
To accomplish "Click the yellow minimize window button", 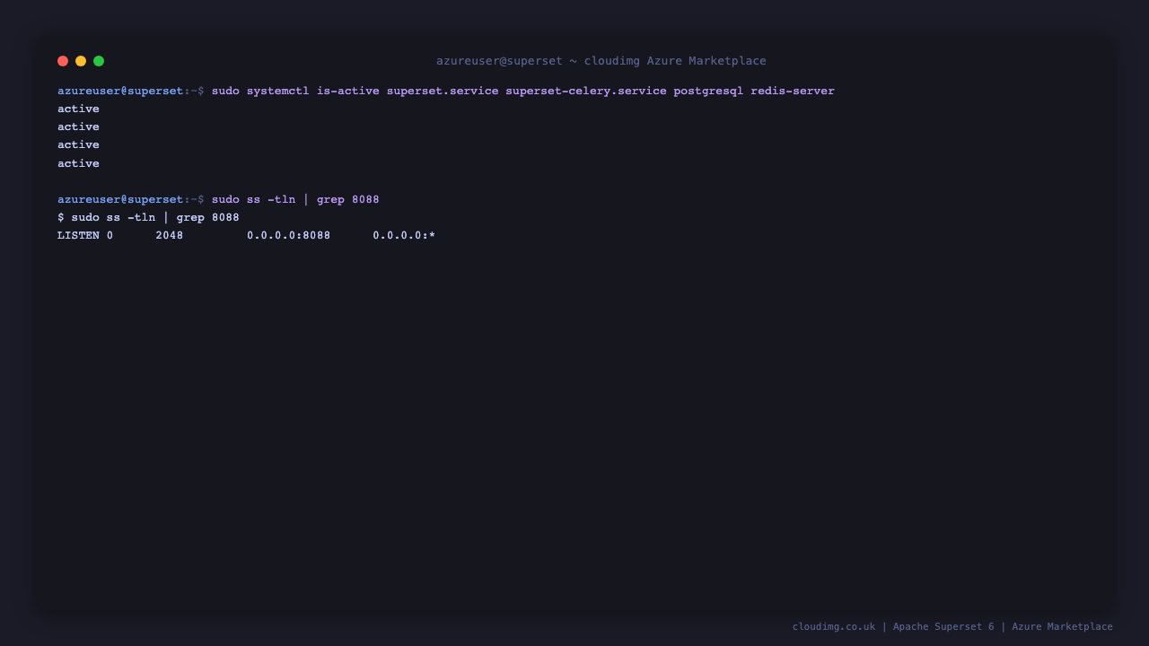I will click(x=81, y=61).
